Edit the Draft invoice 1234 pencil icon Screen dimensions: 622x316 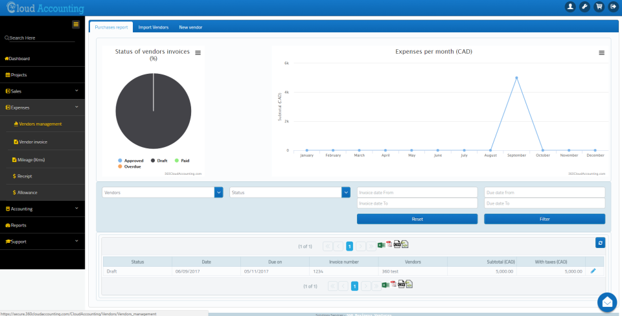pyautogui.click(x=593, y=271)
